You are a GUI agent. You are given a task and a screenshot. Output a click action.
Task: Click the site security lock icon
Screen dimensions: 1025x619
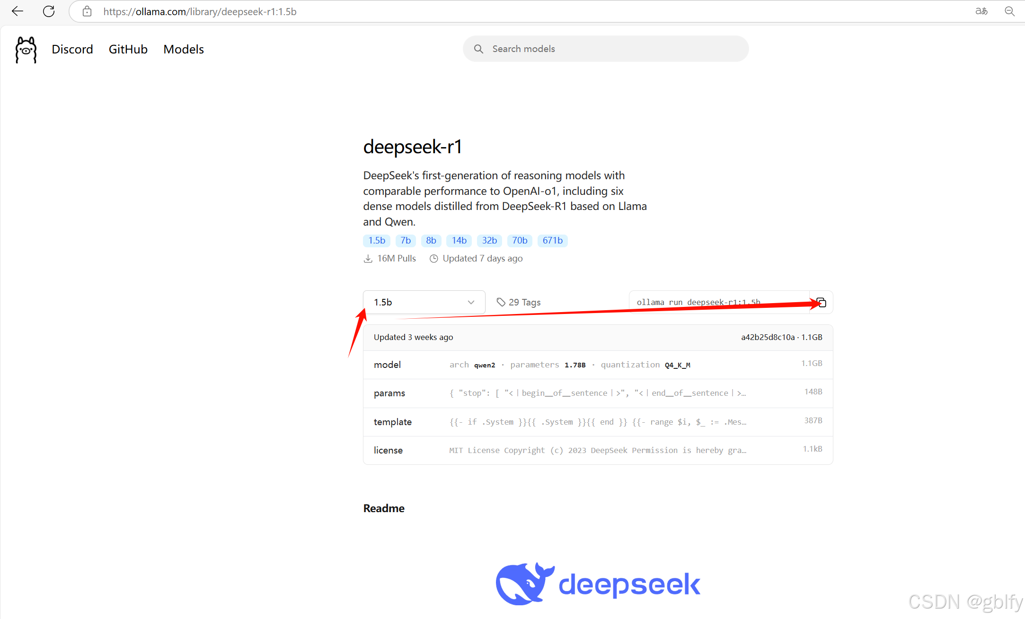[87, 11]
